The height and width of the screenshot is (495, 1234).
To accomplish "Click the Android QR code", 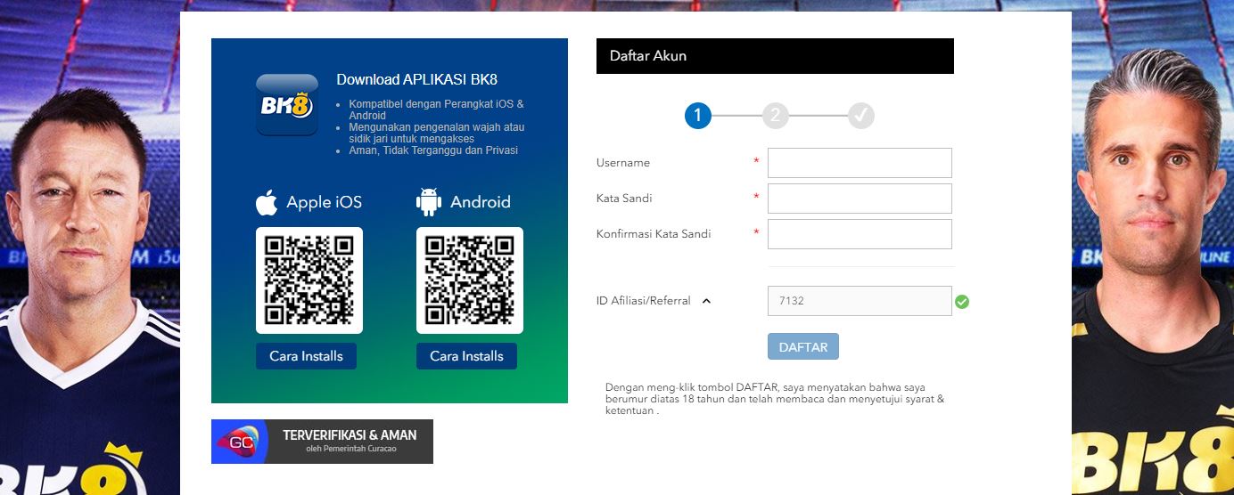I will click(x=470, y=280).
